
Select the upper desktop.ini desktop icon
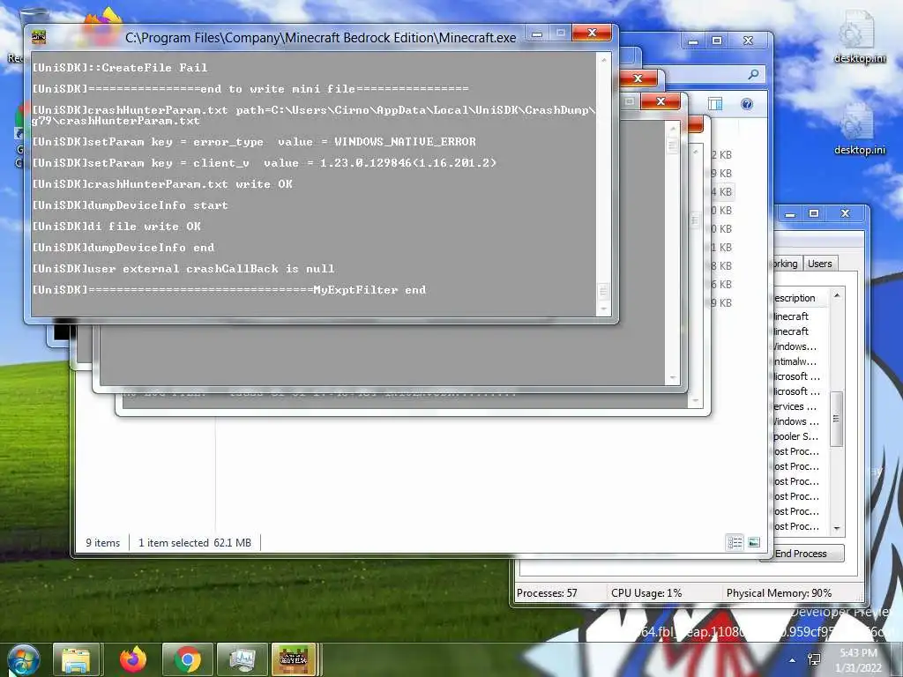click(859, 37)
